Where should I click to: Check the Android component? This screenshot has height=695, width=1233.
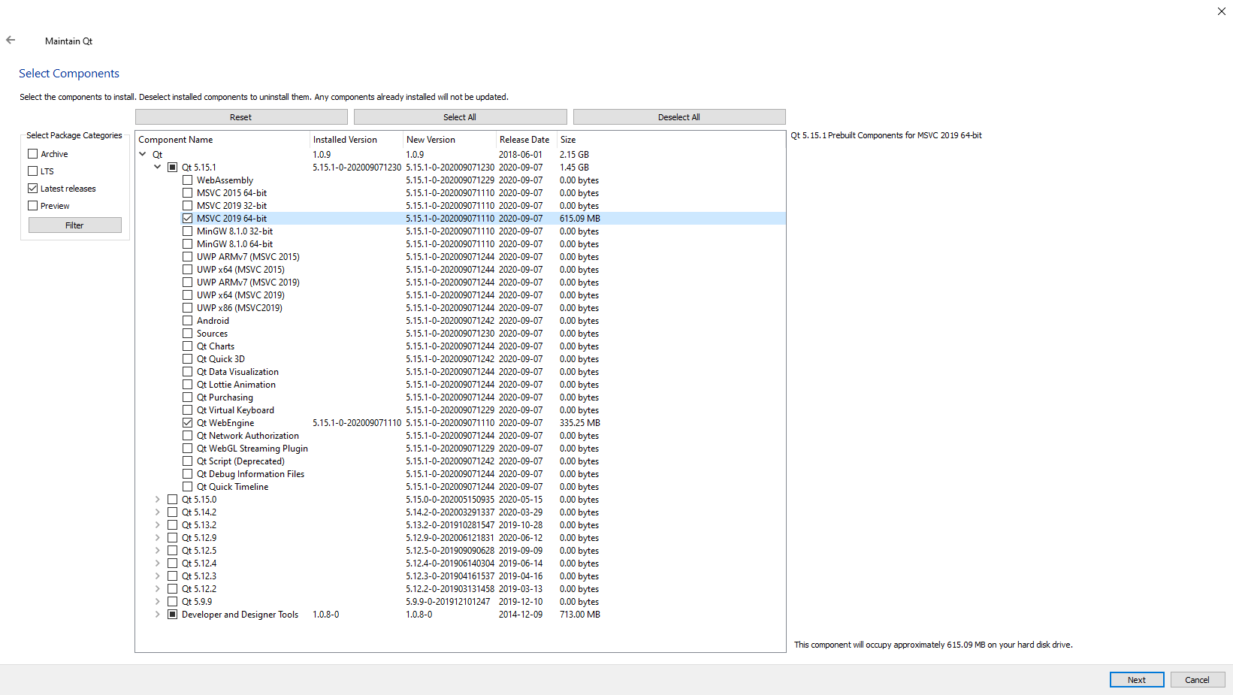pos(188,320)
